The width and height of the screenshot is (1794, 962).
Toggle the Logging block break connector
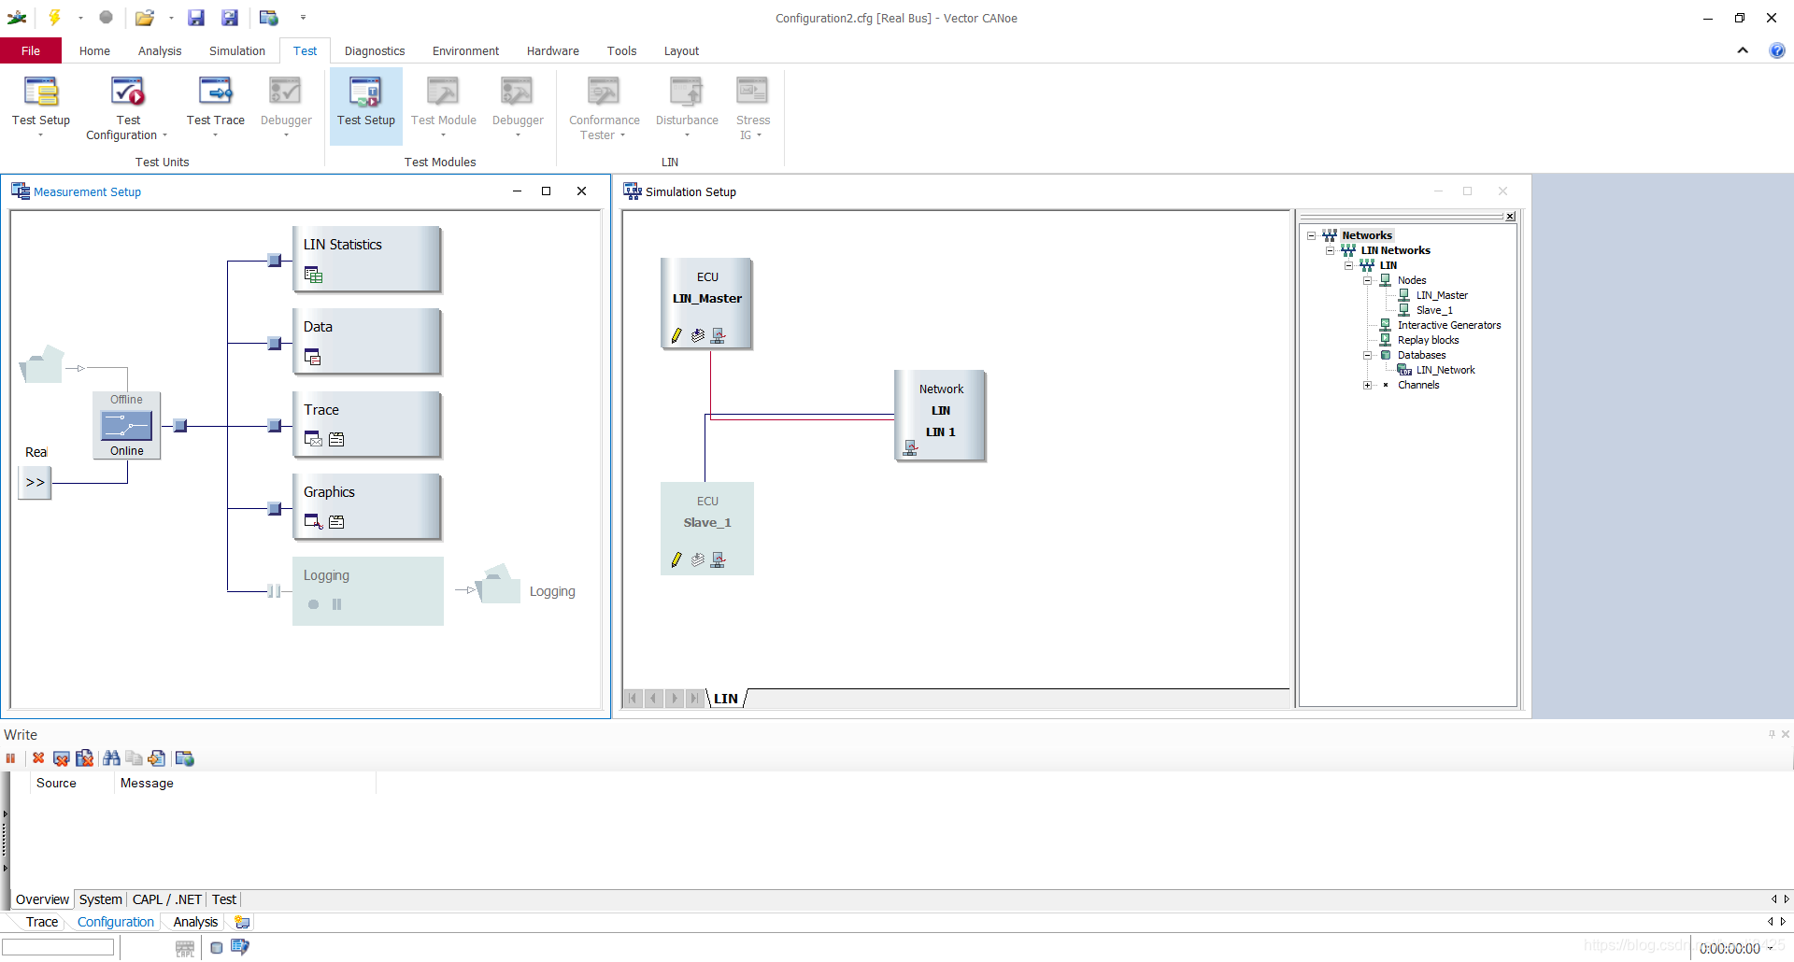274,591
